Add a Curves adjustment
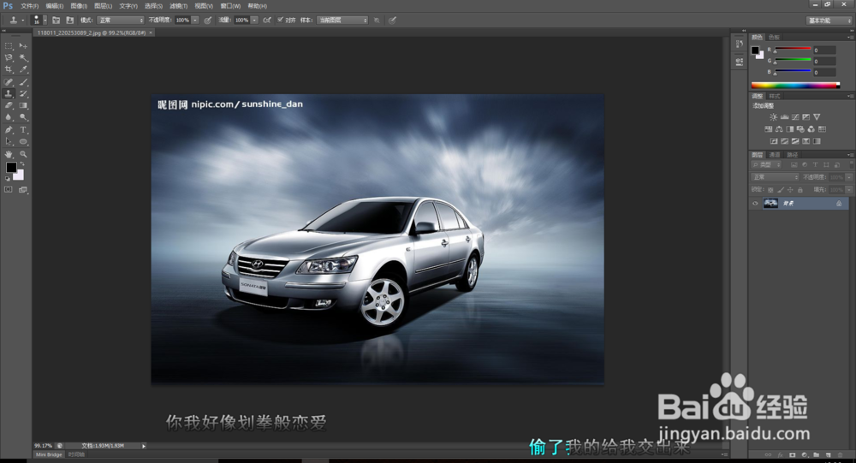Screen dimensions: 856x463 (795, 117)
